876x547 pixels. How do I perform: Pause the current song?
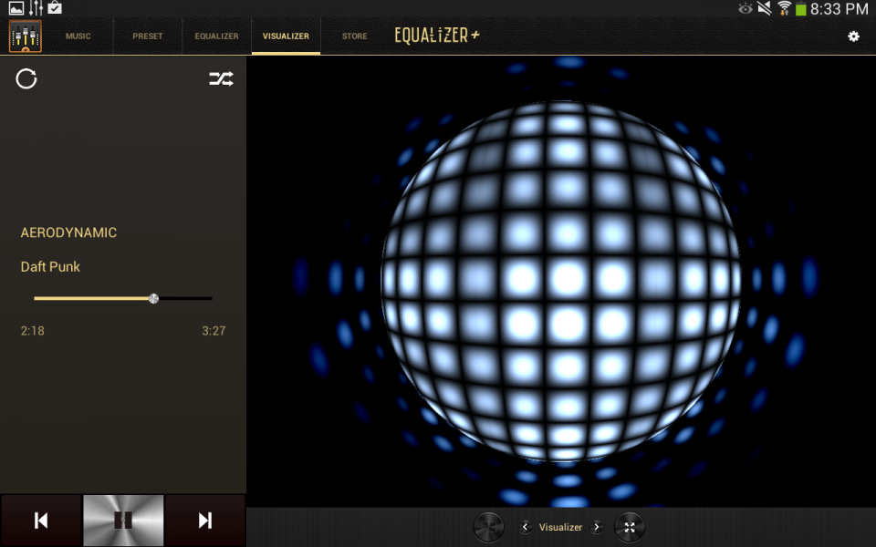[123, 521]
